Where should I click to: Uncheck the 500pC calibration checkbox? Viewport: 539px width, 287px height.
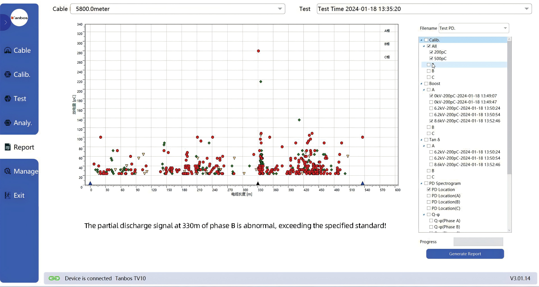(x=431, y=58)
